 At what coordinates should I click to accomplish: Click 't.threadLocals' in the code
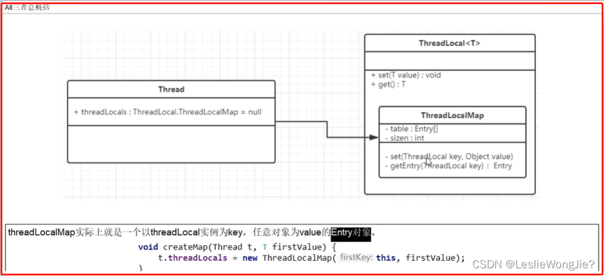pos(193,258)
